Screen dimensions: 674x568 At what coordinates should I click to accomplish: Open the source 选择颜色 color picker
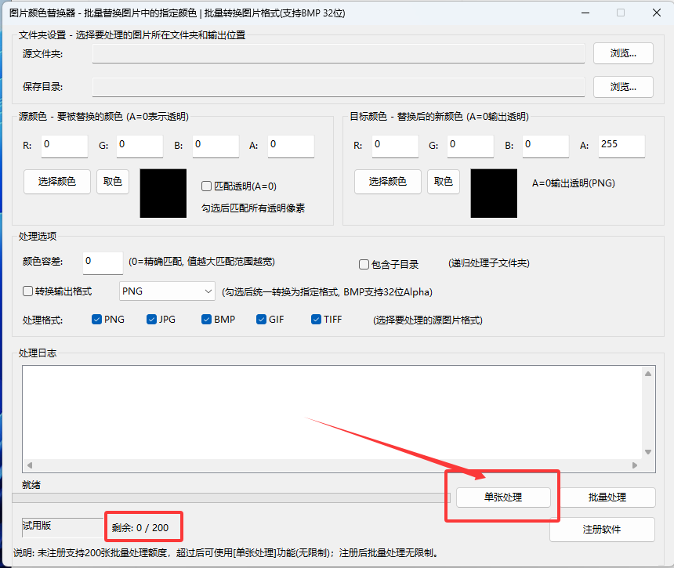point(56,181)
